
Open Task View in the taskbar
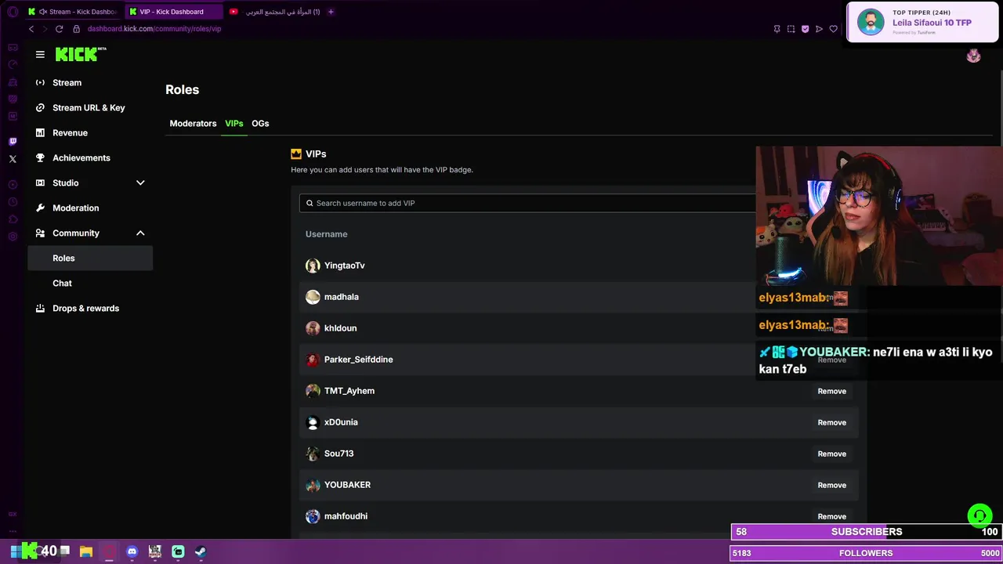click(x=65, y=551)
